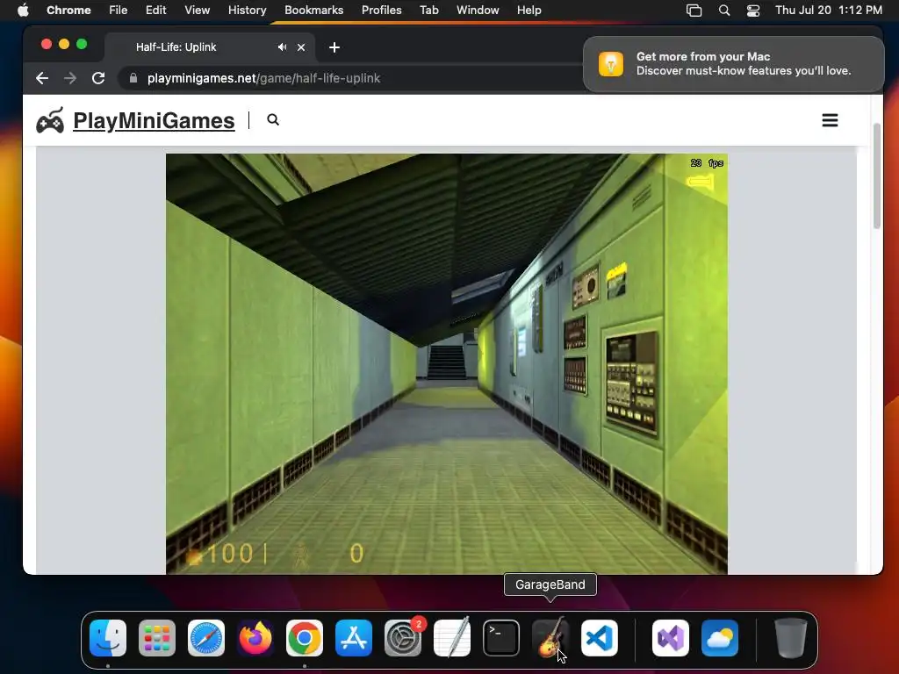Open the View menu

coord(198,11)
